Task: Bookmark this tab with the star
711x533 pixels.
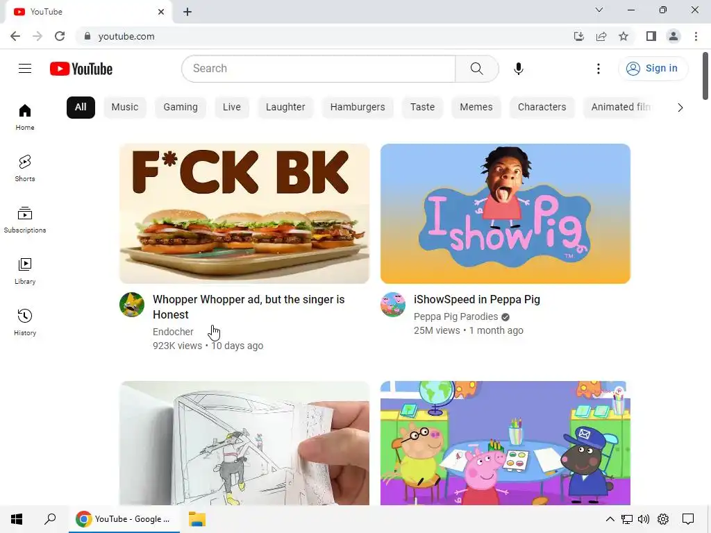Action: (x=624, y=36)
